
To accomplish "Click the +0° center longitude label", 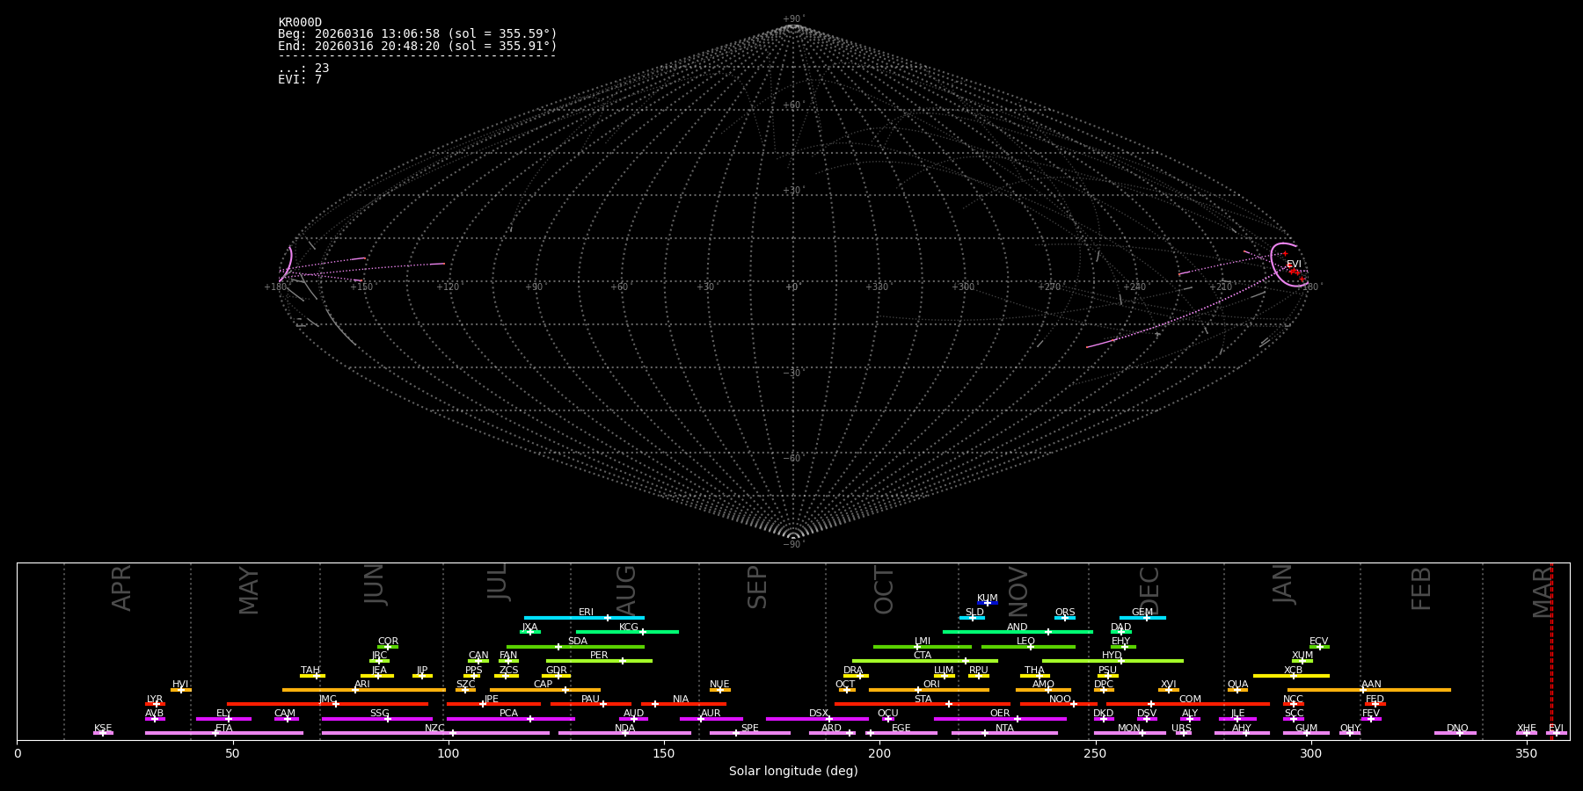I will tap(792, 287).
